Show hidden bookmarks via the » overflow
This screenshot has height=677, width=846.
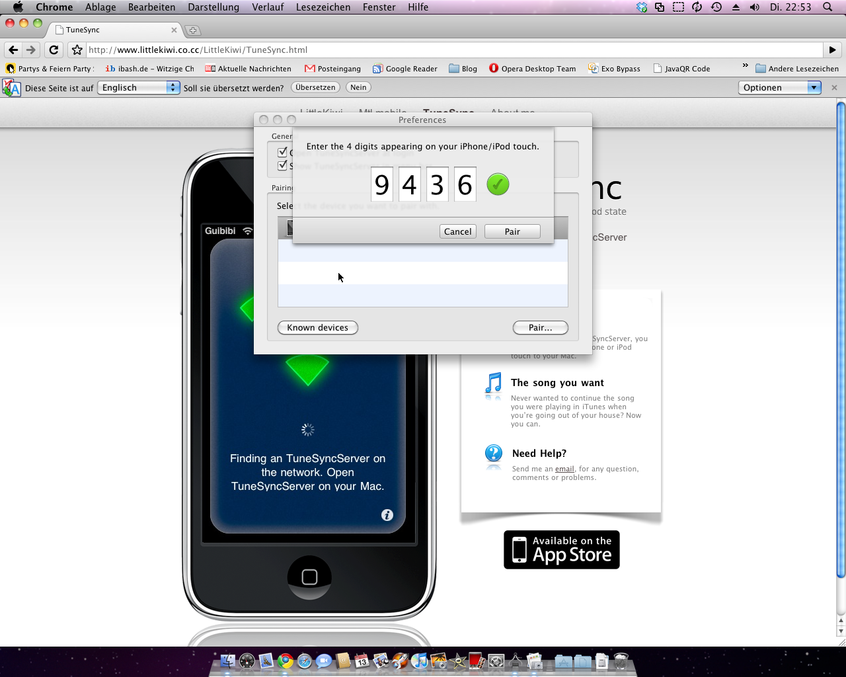[x=746, y=66]
